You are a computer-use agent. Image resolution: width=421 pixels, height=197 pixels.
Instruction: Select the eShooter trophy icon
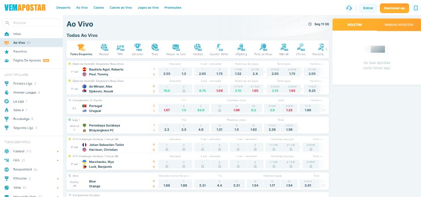[137, 49]
